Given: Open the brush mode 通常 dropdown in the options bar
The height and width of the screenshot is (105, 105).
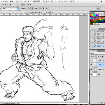Looking at the screenshot, I should click(11, 8).
